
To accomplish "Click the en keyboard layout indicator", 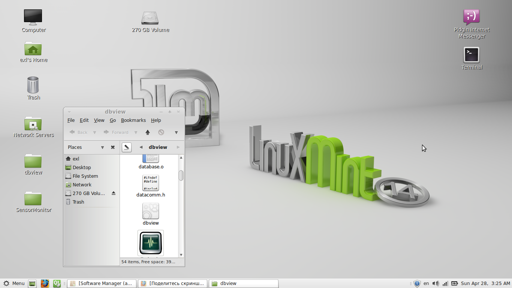I will pos(426,283).
